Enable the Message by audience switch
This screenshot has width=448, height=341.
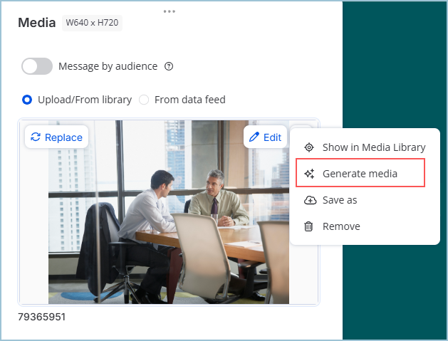click(37, 66)
